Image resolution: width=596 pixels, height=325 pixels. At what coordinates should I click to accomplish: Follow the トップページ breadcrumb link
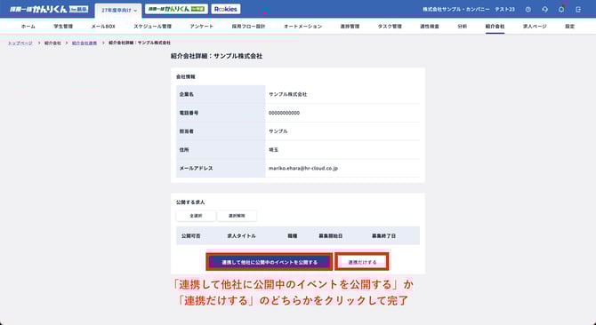tap(20, 44)
